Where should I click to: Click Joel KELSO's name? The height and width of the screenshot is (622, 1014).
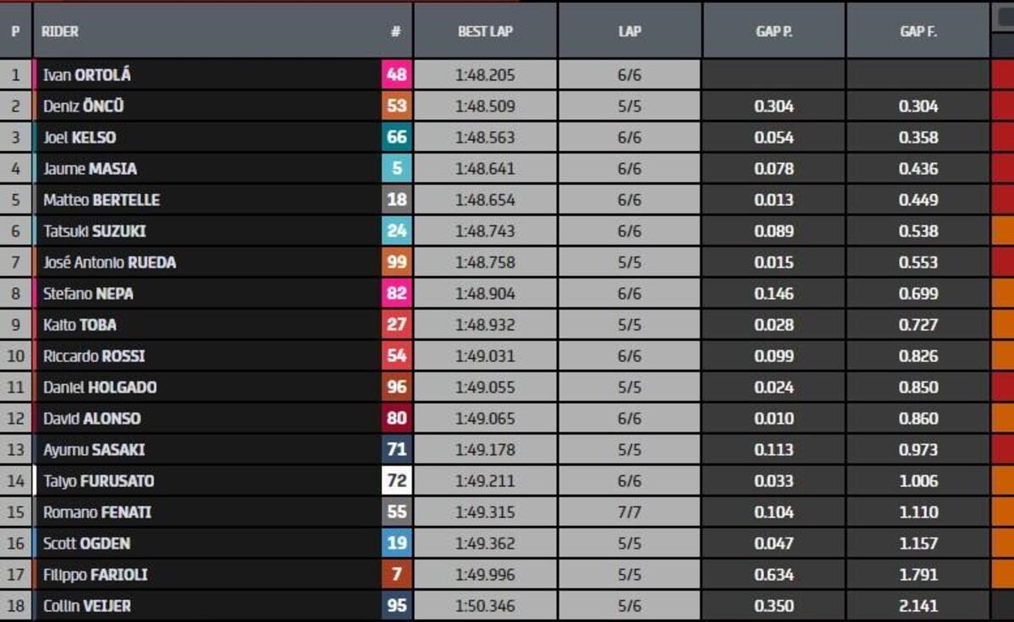[79, 138]
